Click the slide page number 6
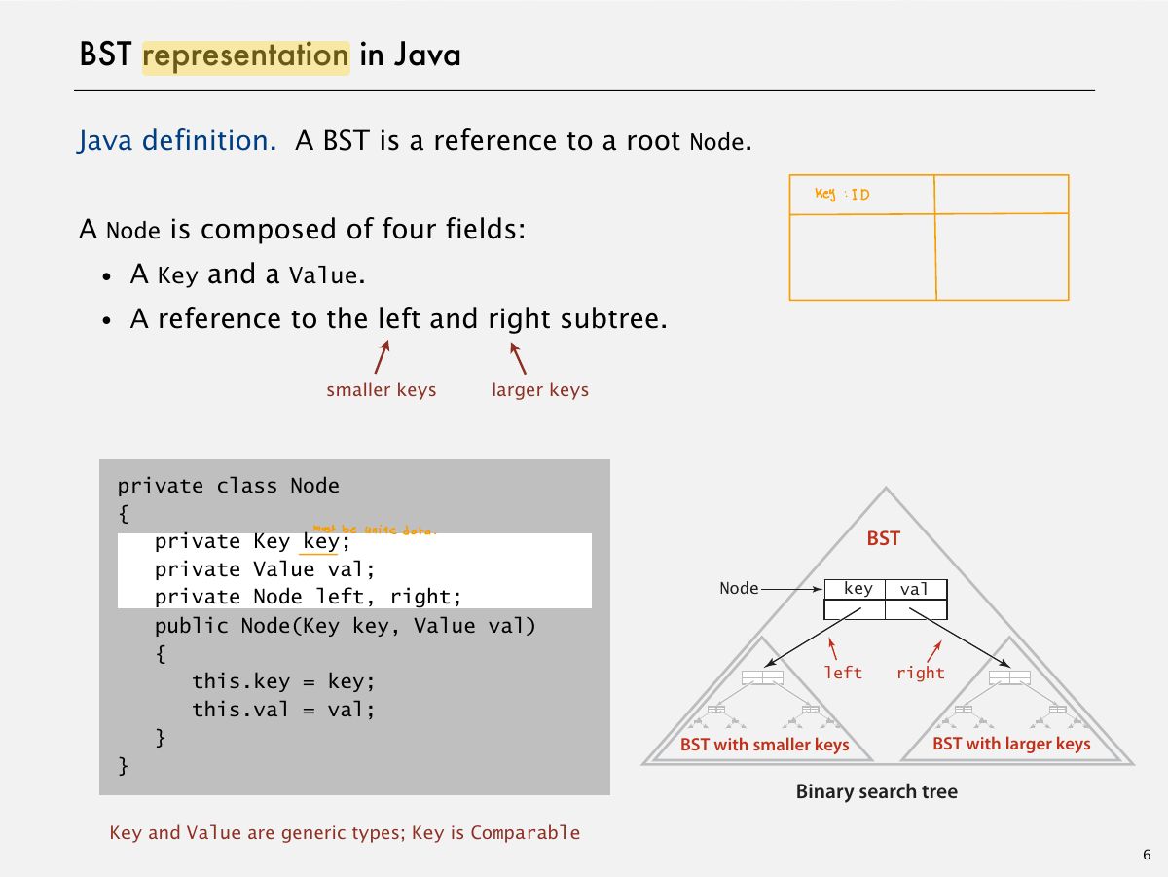Viewport: 1168px width, 877px height. [x=1147, y=856]
